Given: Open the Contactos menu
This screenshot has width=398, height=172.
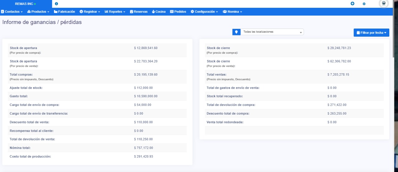Looking at the screenshot, I should coord(12,11).
